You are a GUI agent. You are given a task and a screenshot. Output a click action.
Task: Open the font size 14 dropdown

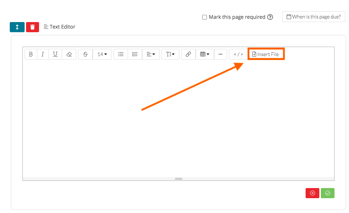[x=102, y=54]
